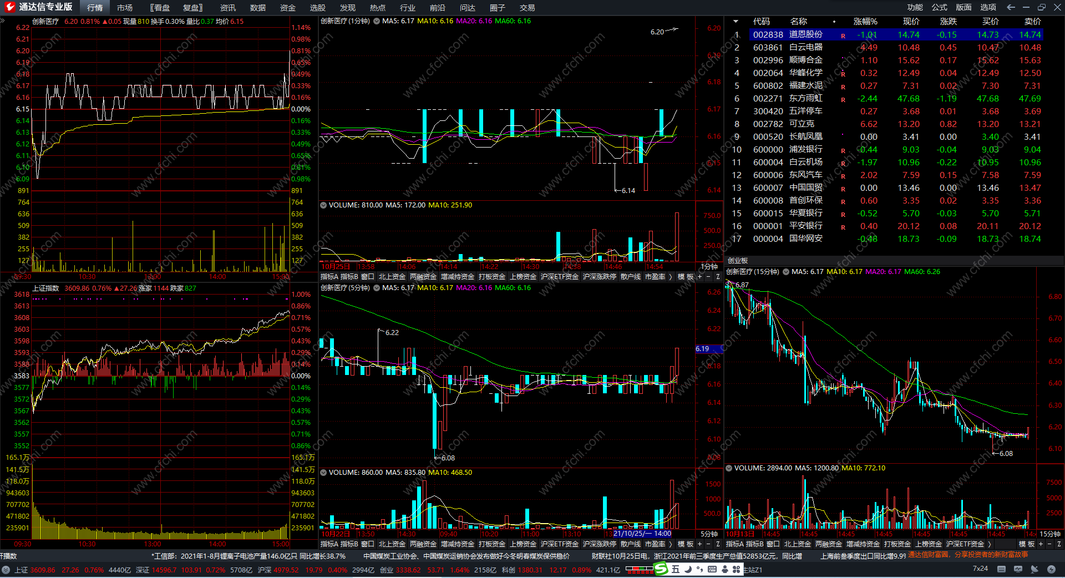Click plus zoom icon in 5-minute toolbar
This screenshot has height=578, width=1065.
[699, 544]
